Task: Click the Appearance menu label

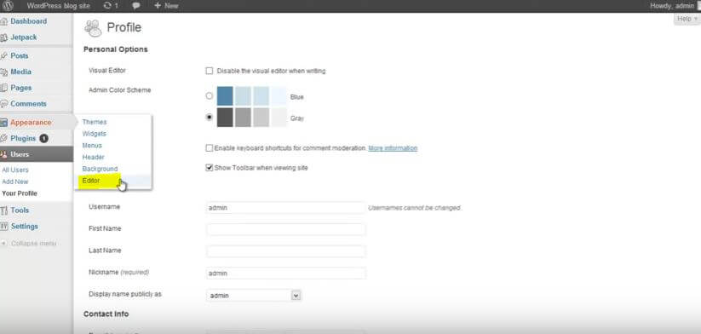Action: pos(31,123)
